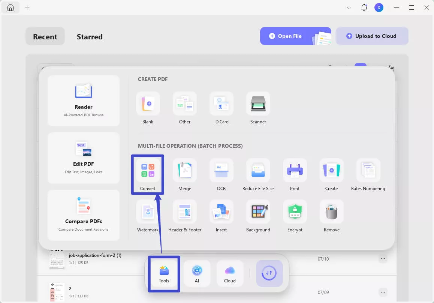The height and width of the screenshot is (303, 434).
Task: Select the Encrypt tool
Action: pyautogui.click(x=295, y=212)
